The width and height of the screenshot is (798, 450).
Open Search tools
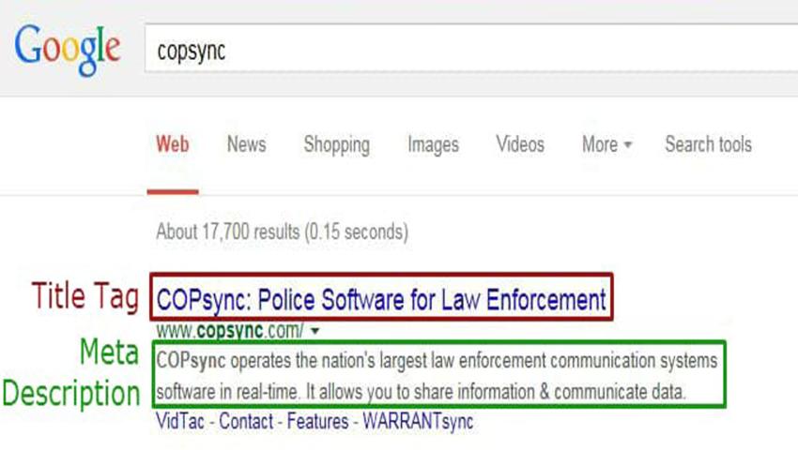tap(708, 144)
